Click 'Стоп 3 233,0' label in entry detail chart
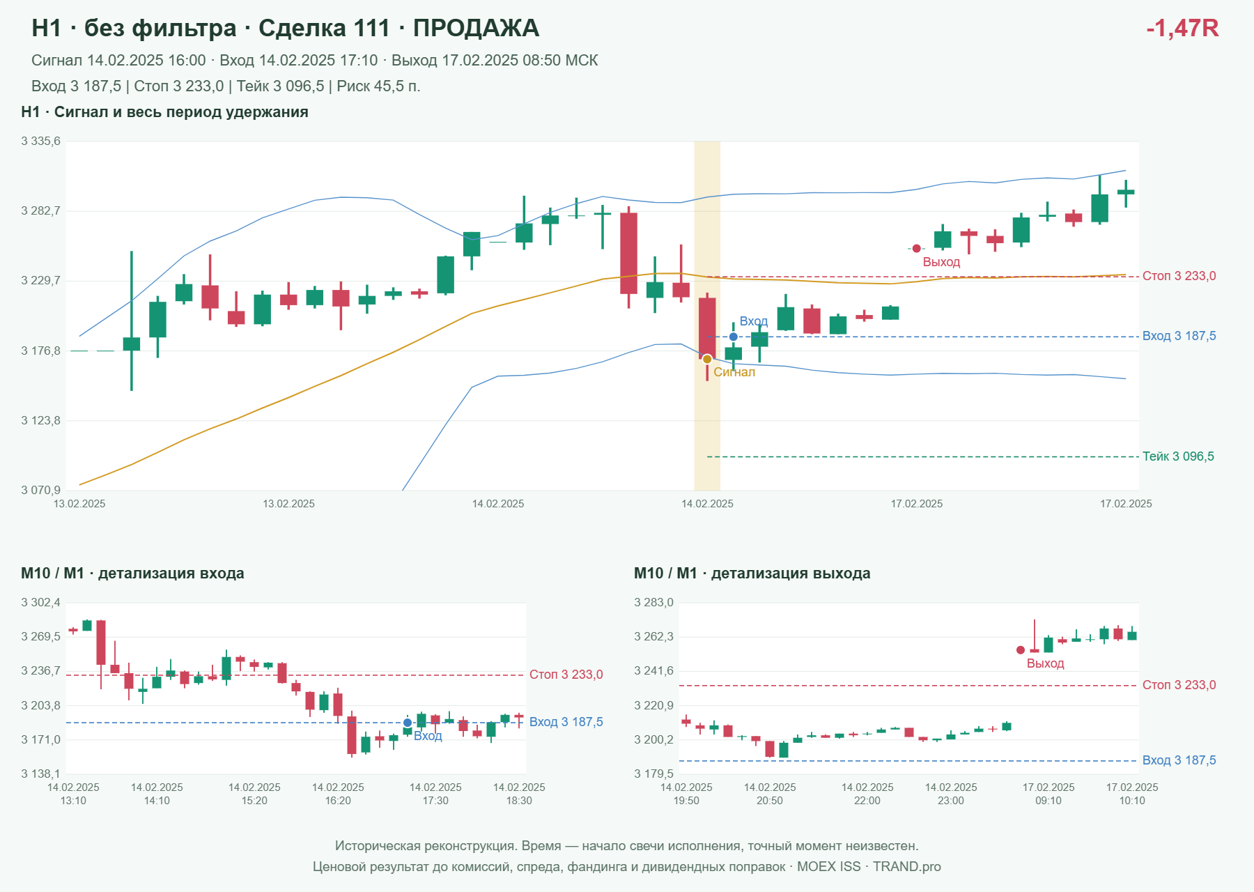Screen dimensions: 1254x892 tap(566, 675)
